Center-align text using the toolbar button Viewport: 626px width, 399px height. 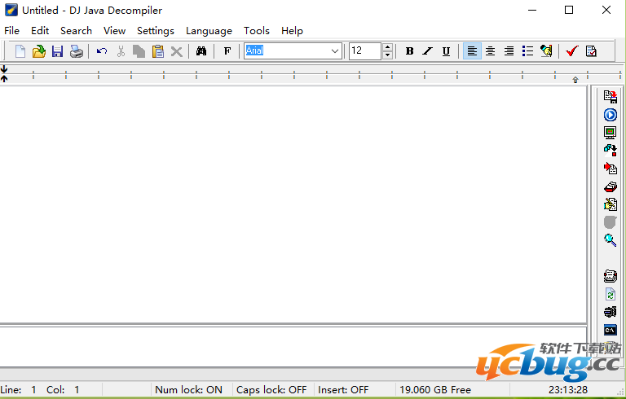(490, 51)
